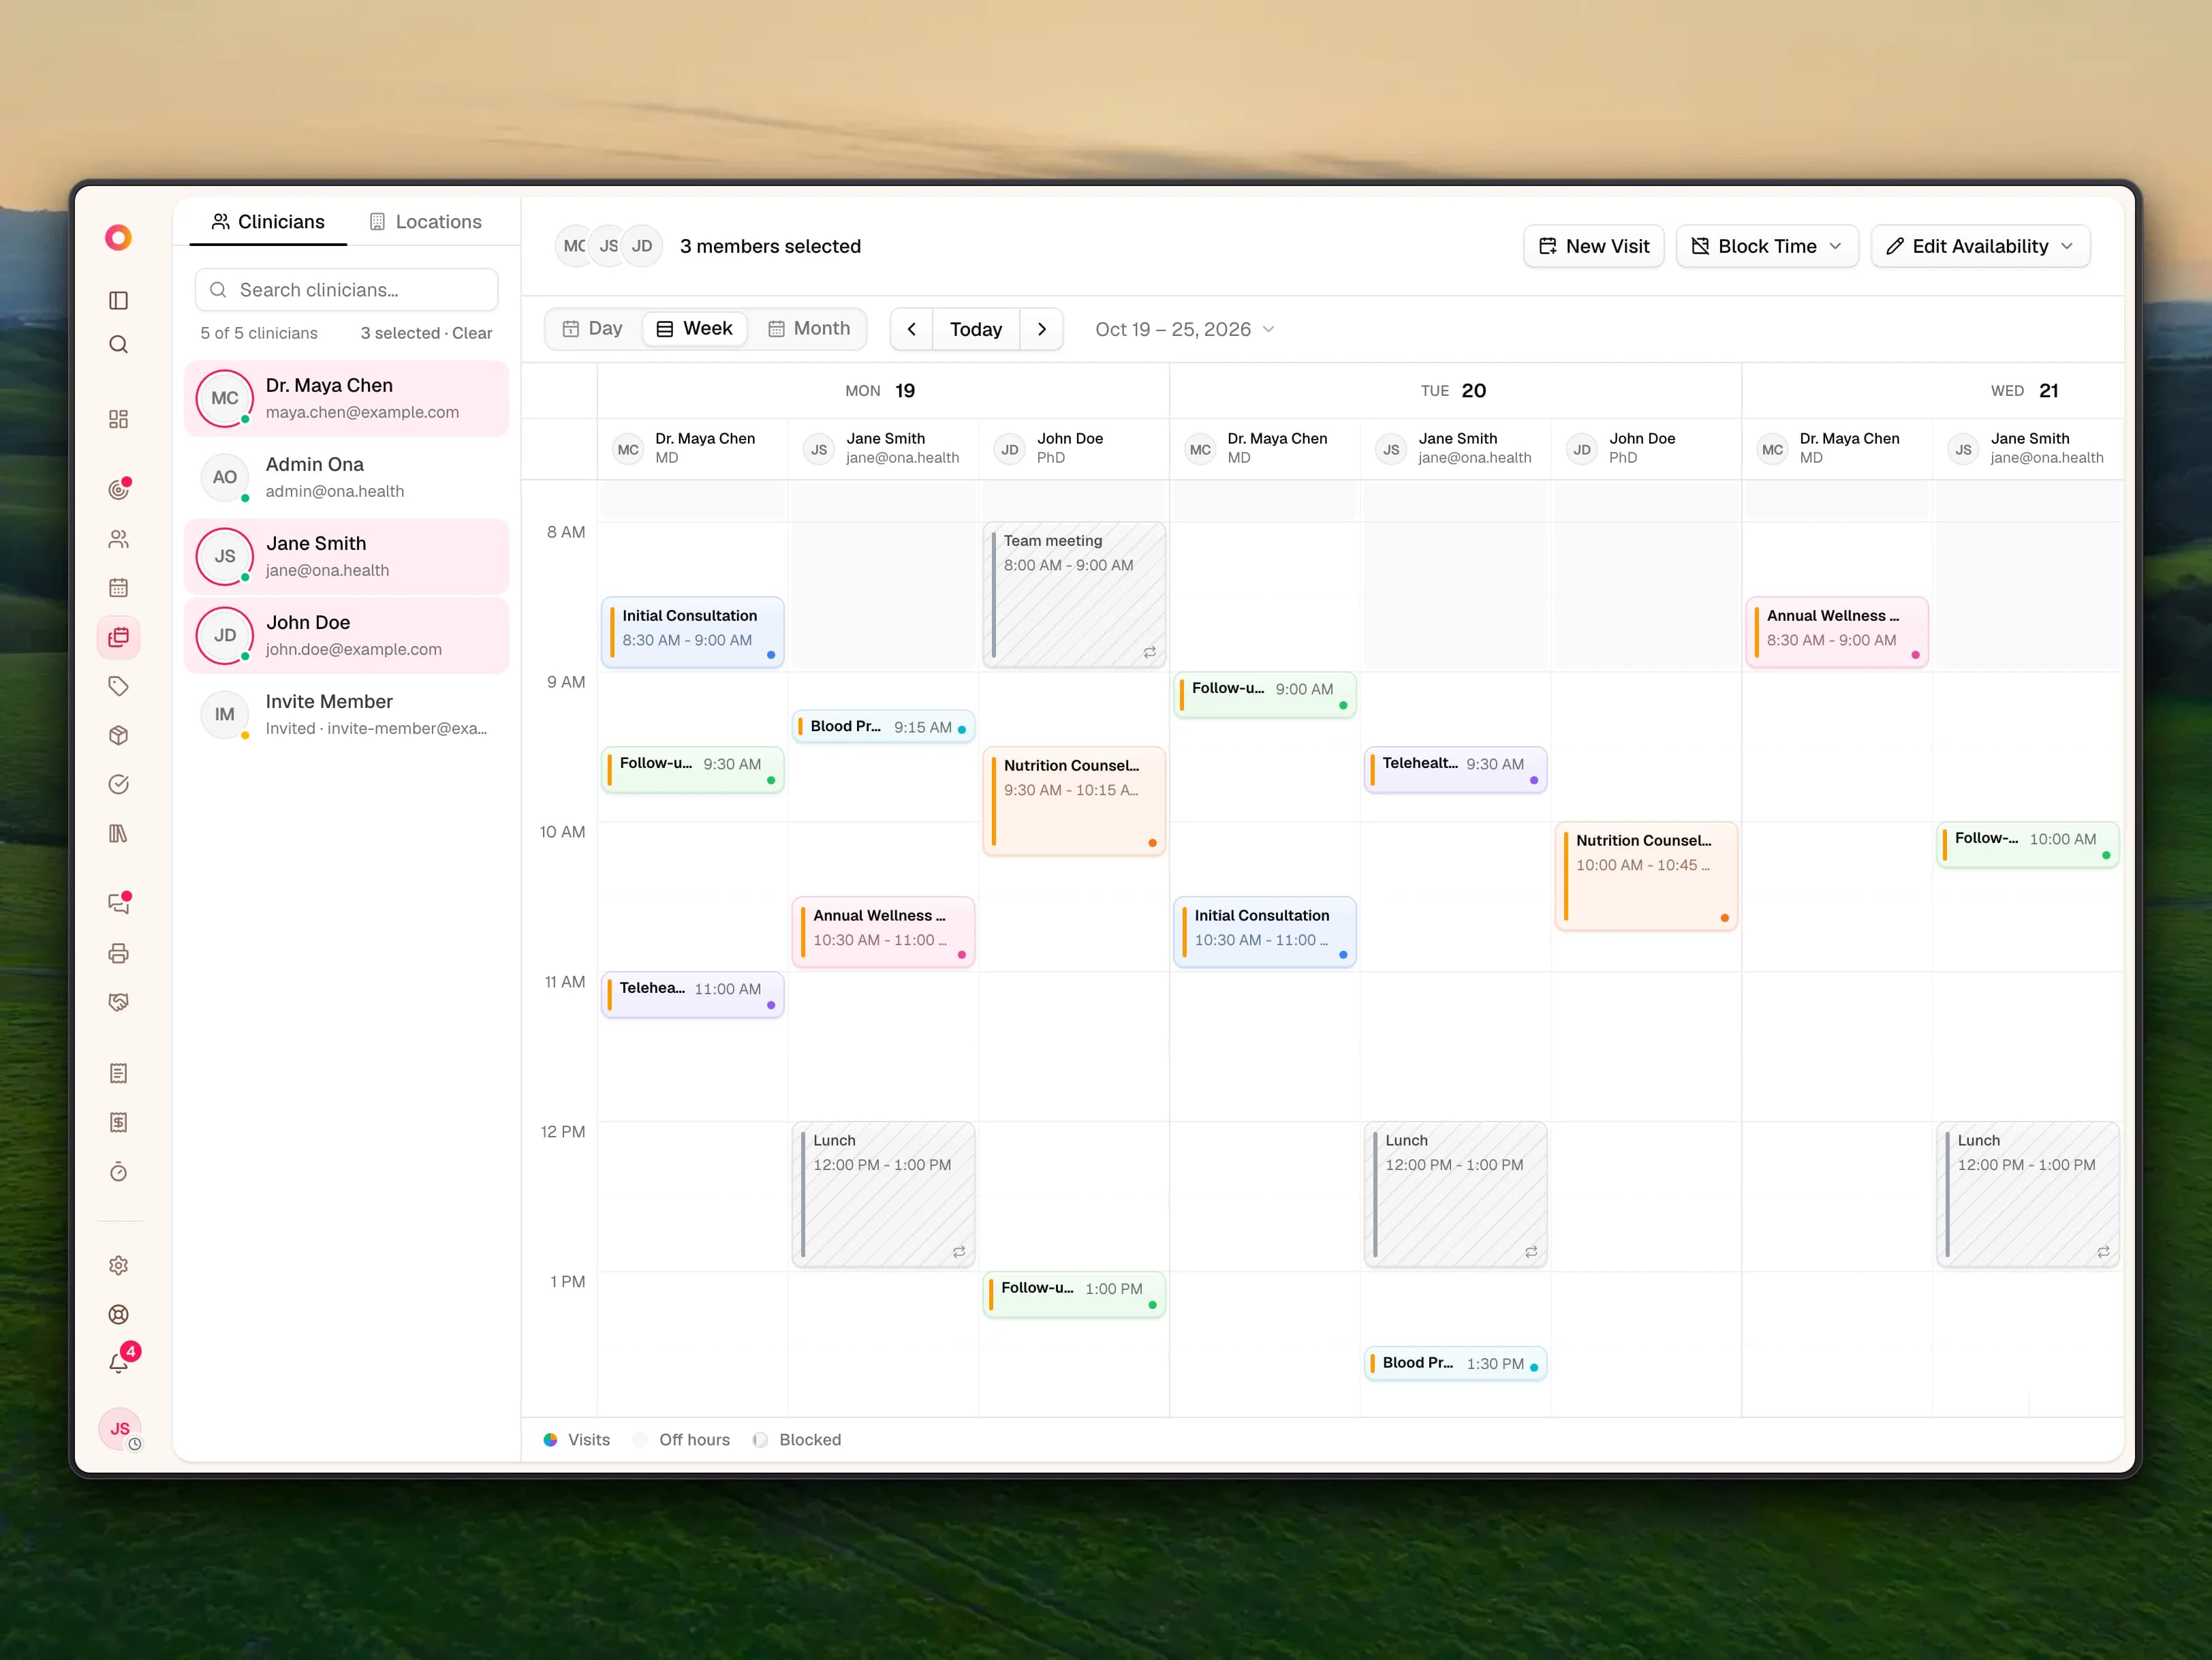
Task: Open notifications bell with badge 4
Action: click(x=118, y=1363)
